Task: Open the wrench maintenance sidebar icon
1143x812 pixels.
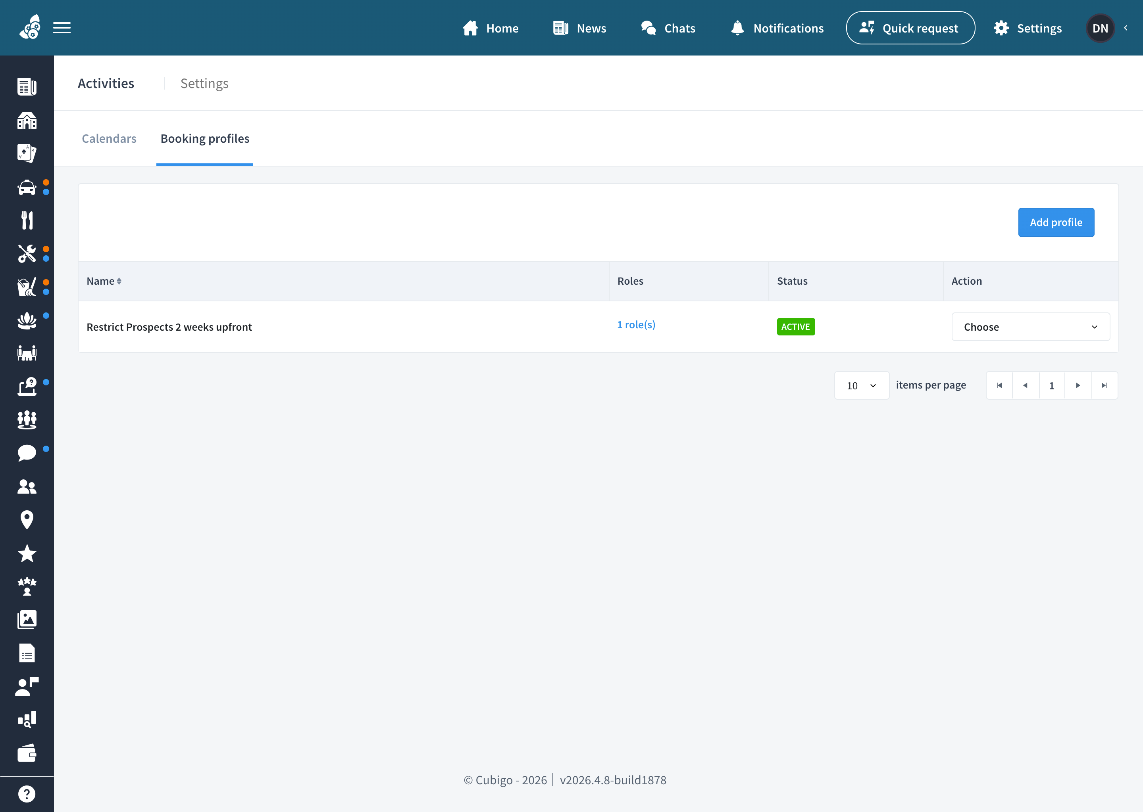Action: tap(27, 254)
